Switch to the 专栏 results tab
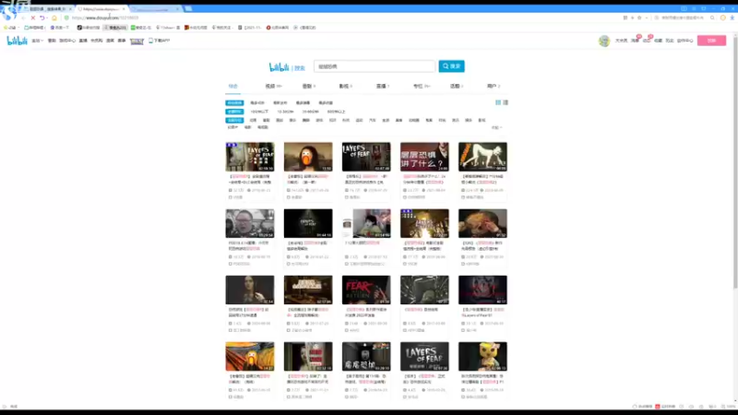Screen dimensions: 738x415 pos(422,86)
